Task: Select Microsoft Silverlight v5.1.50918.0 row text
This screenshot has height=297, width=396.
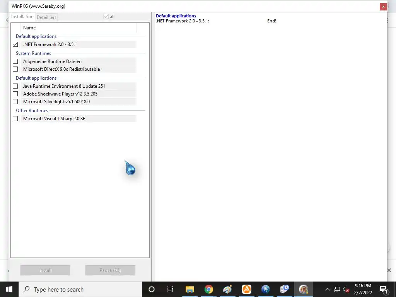Action: (56, 102)
